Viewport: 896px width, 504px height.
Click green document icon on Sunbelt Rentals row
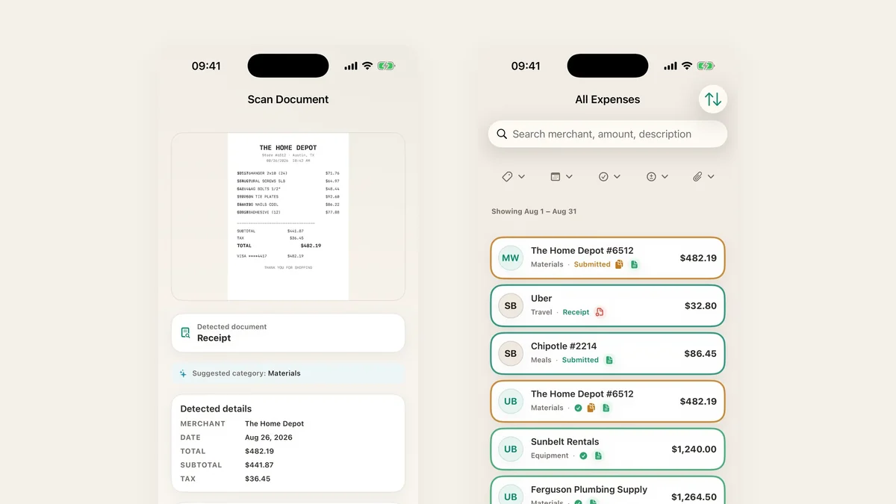pos(598,455)
